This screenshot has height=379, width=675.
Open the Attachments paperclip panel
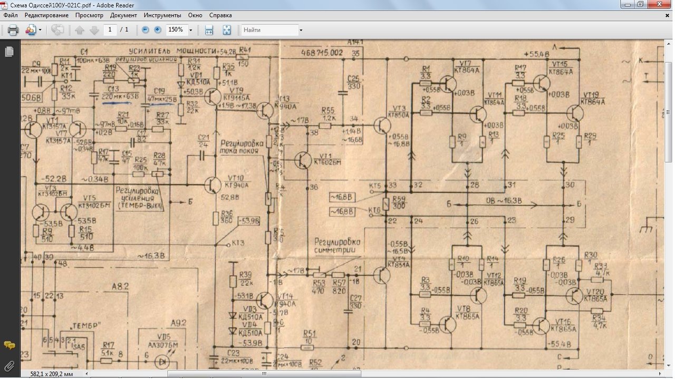coord(9,366)
